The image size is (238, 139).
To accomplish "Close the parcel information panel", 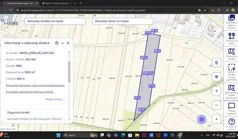I will pyautogui.click(x=68, y=43).
